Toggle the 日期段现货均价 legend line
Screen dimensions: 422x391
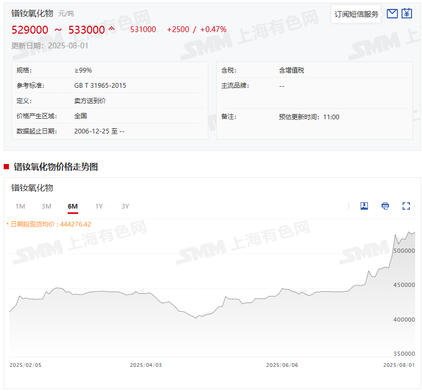(x=49, y=224)
